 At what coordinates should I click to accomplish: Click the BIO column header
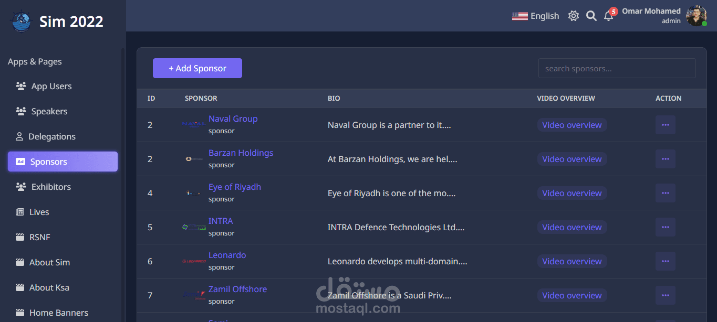click(334, 98)
